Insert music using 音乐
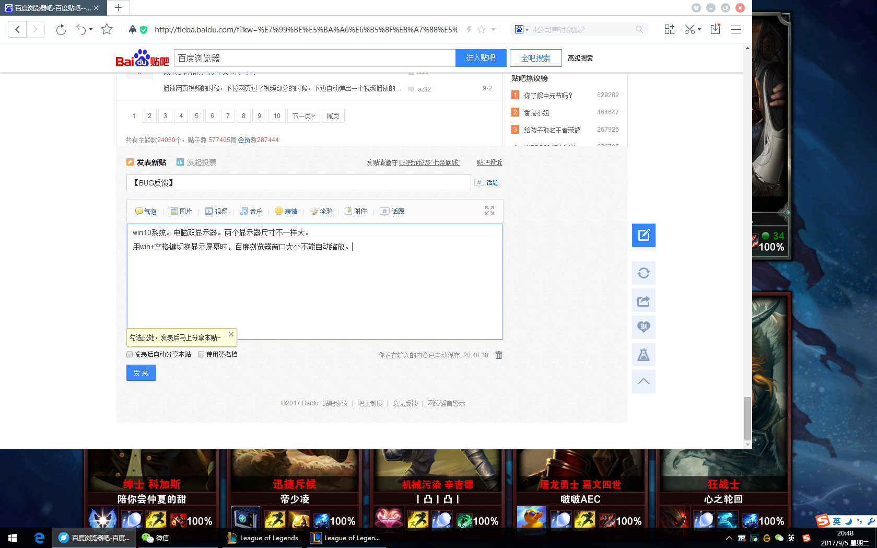877x548 pixels. tap(251, 212)
